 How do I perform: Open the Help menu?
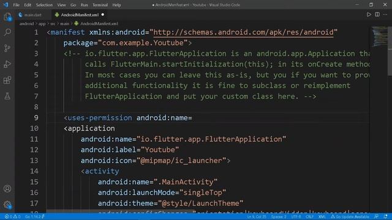click(x=116, y=5)
